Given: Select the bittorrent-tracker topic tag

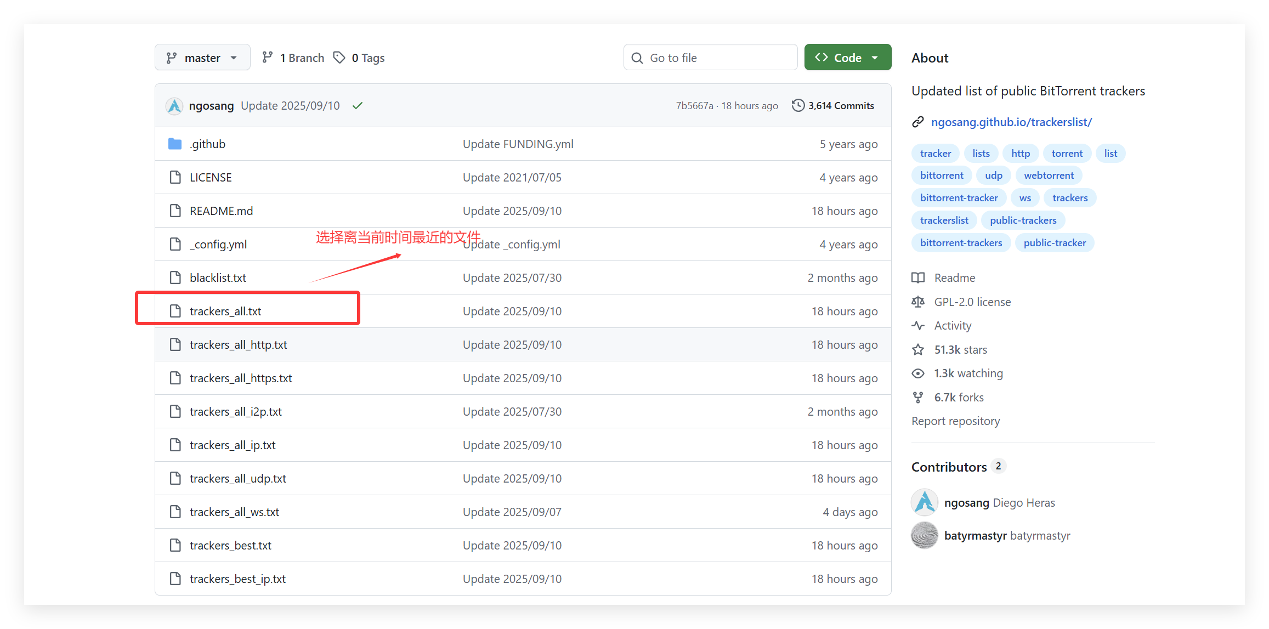Looking at the screenshot, I should pyautogui.click(x=959, y=198).
